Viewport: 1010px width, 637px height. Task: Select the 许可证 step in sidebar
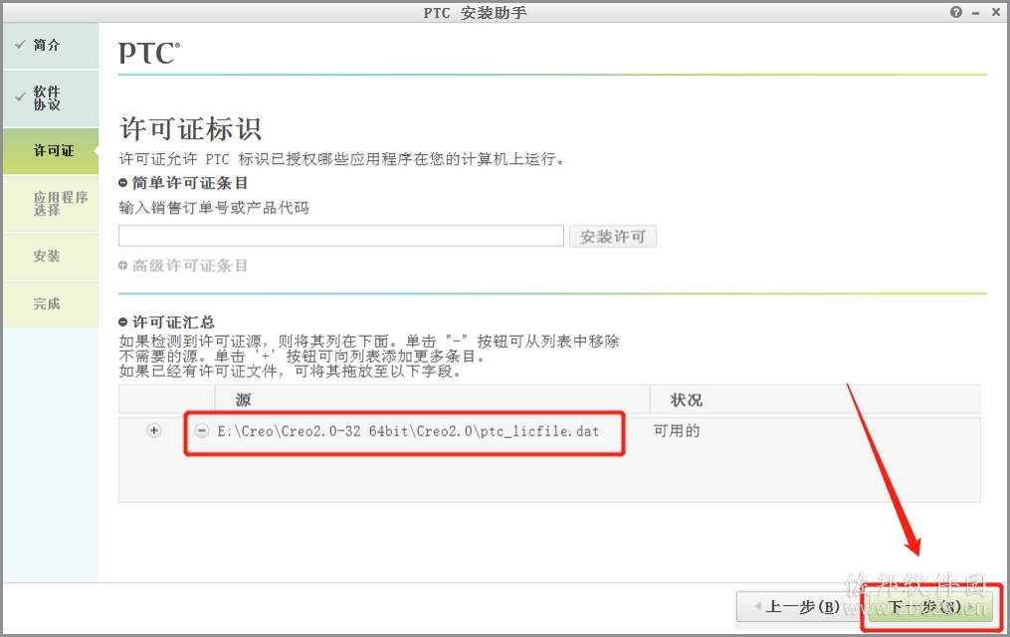(x=51, y=151)
